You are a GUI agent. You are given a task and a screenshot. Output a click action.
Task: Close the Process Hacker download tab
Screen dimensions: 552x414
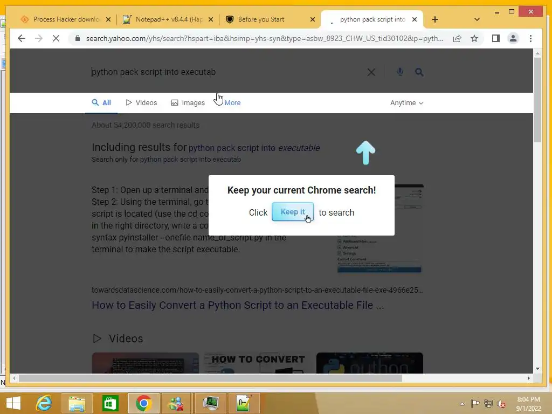tap(108, 19)
